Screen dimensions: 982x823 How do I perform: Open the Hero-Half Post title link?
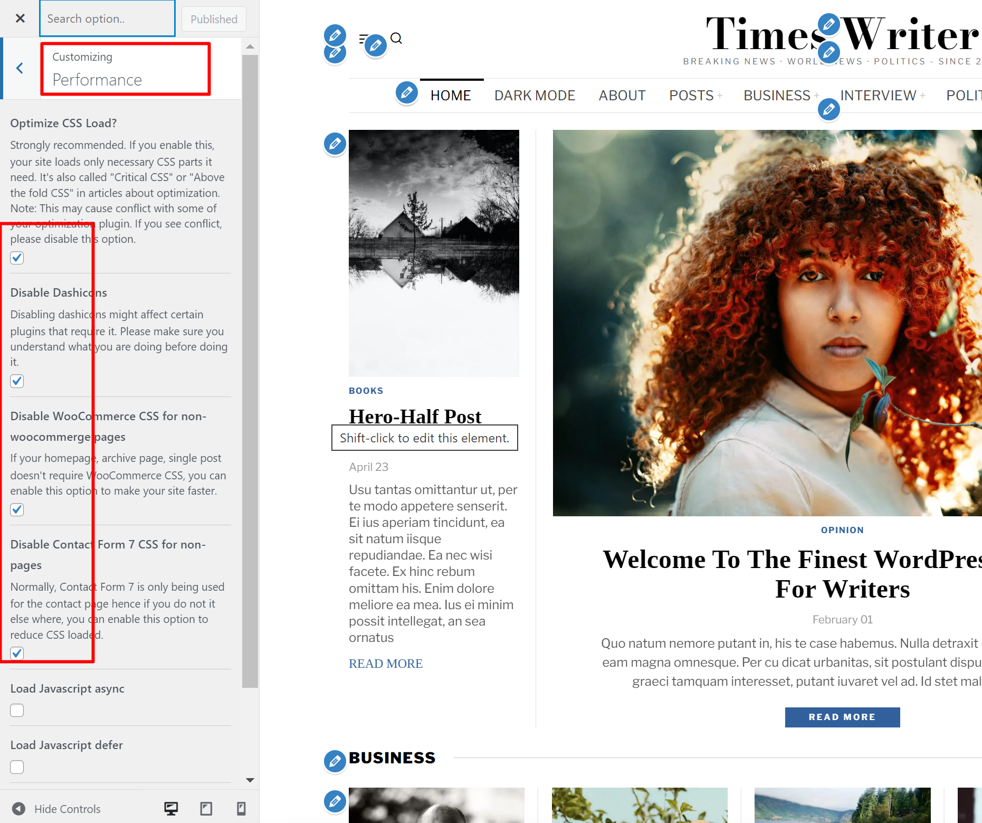(x=415, y=417)
